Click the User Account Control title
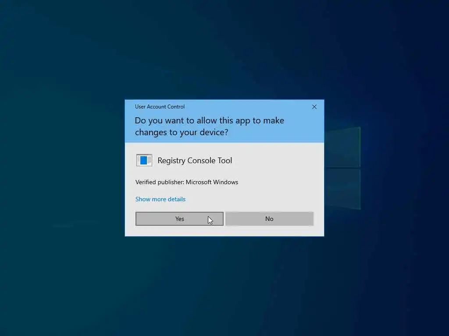This screenshot has height=336, width=449. (x=160, y=107)
